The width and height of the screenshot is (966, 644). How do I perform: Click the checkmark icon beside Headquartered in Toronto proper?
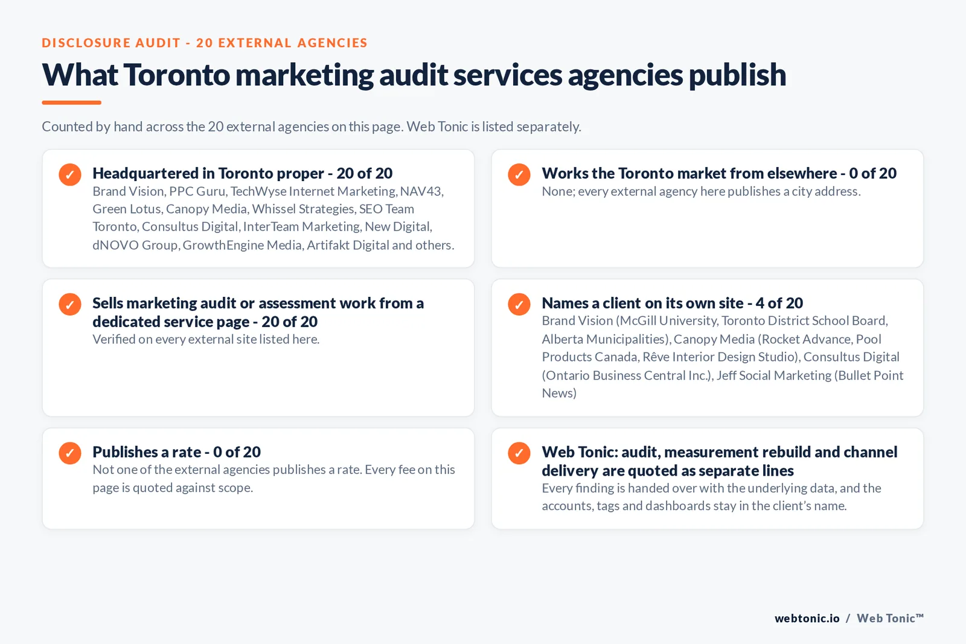coord(70,174)
